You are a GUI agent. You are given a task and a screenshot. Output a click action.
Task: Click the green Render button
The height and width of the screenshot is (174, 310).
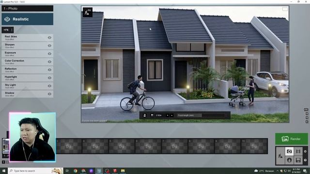[292, 139]
